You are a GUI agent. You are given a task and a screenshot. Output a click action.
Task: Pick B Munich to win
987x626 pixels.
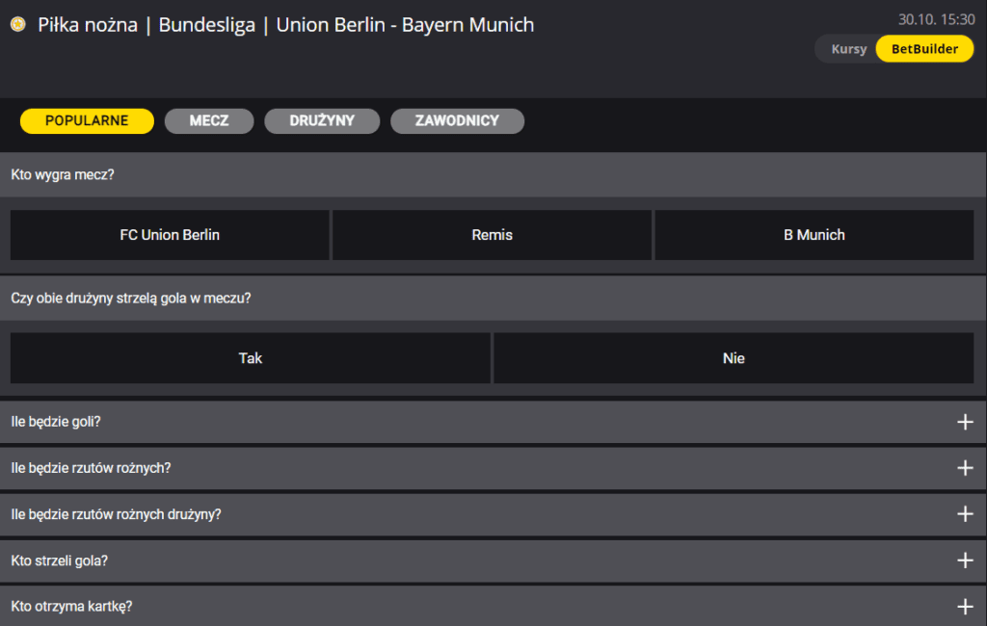point(814,235)
